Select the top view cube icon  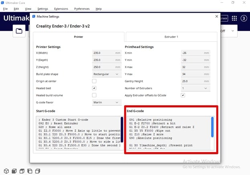22,171
